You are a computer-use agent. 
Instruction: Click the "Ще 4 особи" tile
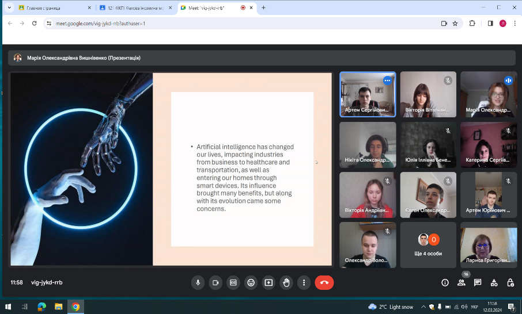coord(428,244)
